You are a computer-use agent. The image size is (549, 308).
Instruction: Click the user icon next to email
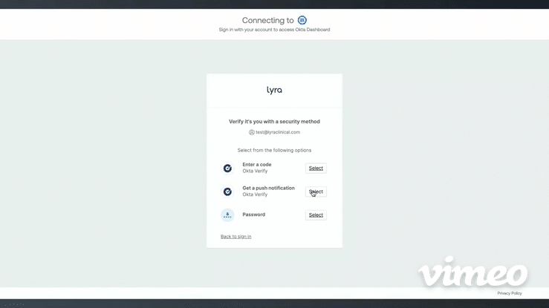pyautogui.click(x=251, y=132)
